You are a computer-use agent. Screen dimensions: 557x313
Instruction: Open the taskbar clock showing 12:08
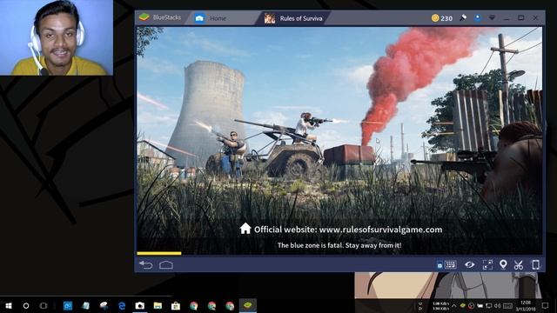526,305
